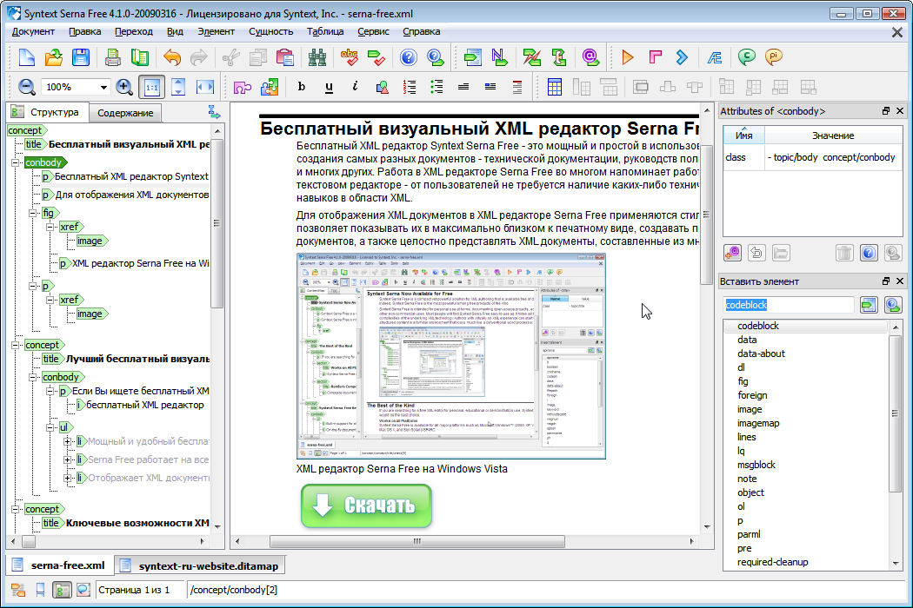The height and width of the screenshot is (608, 913).
Task: Click the embedded Serna screenshot image
Action: point(450,355)
